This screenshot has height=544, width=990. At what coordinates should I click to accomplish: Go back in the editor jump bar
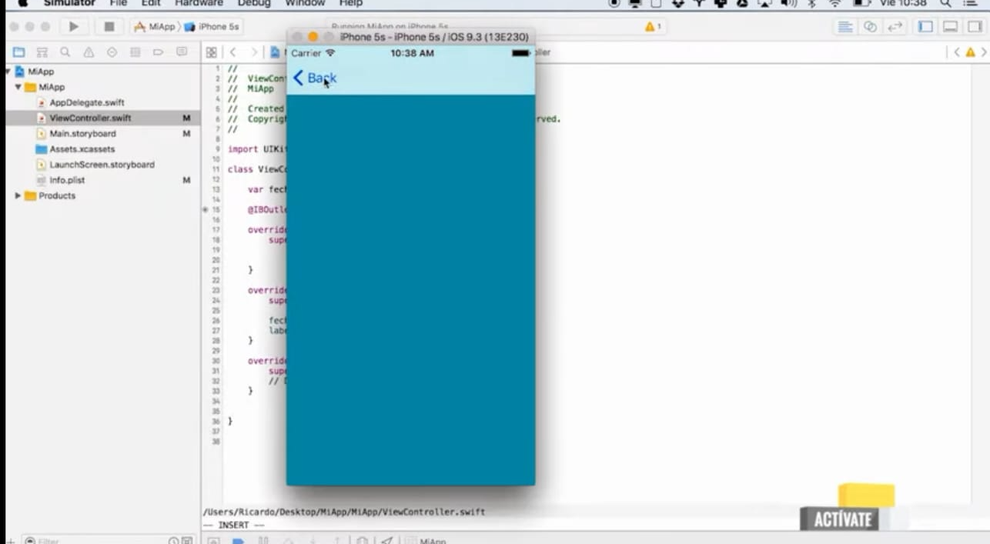click(232, 52)
